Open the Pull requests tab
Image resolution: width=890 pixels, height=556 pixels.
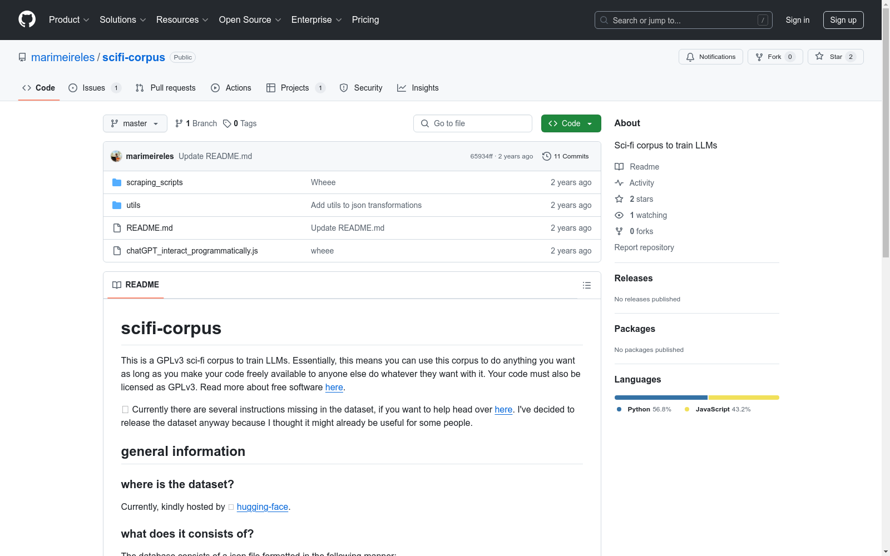click(165, 88)
